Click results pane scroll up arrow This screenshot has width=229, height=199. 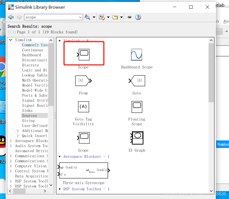tap(211, 40)
